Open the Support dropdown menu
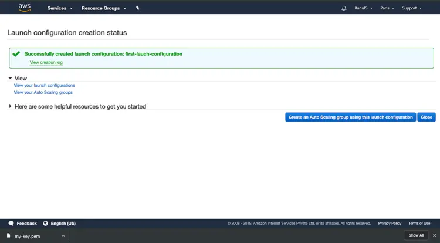The height and width of the screenshot is (243, 440). coord(412,8)
